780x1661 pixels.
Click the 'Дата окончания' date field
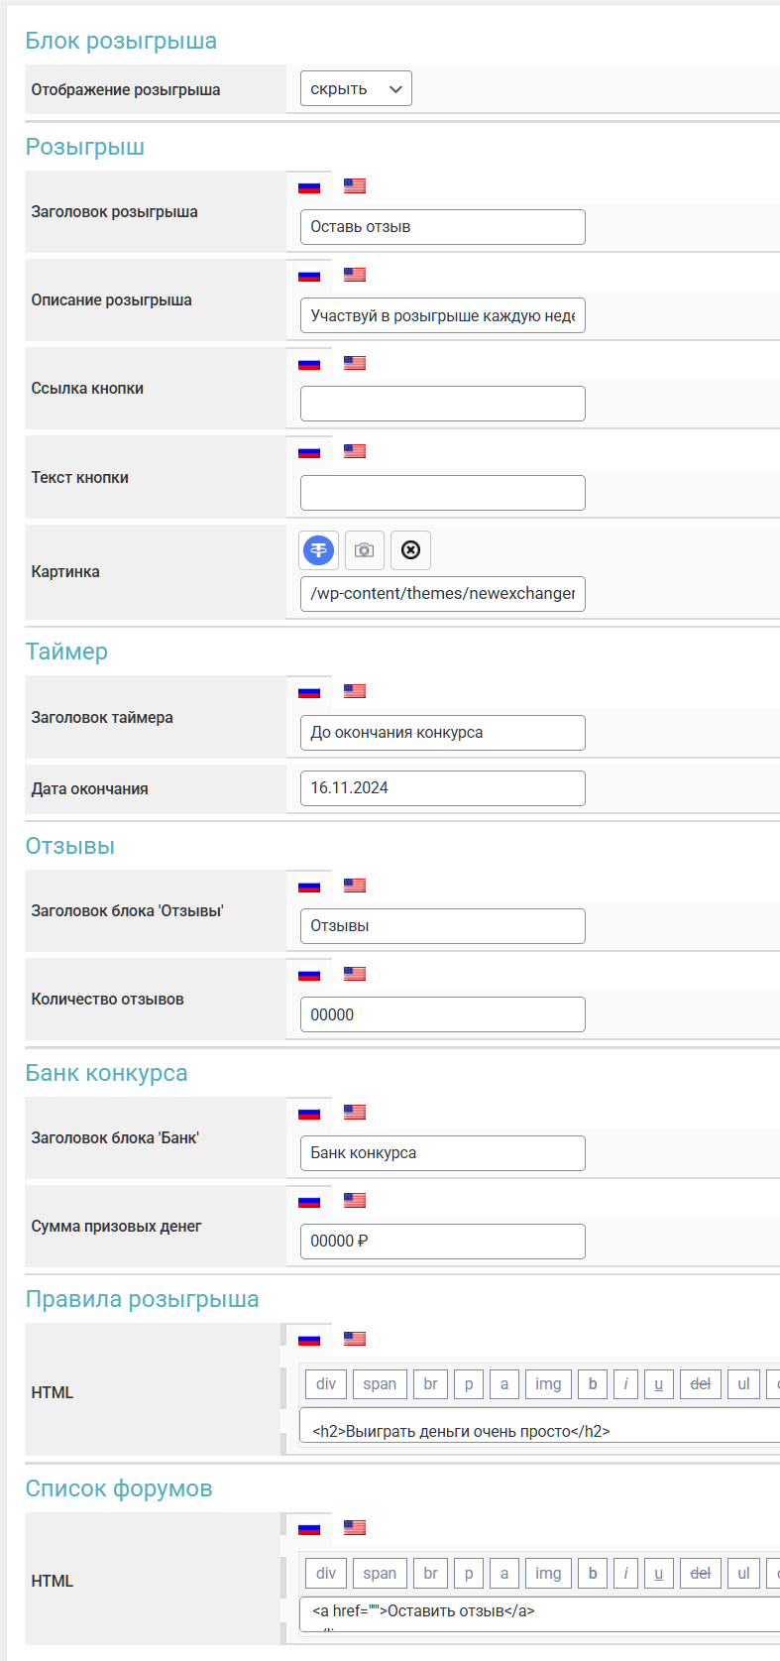coord(442,788)
